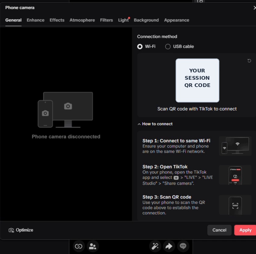256x254 pixels.
Task: Cancel the phone camera dialog
Action: coord(219,230)
